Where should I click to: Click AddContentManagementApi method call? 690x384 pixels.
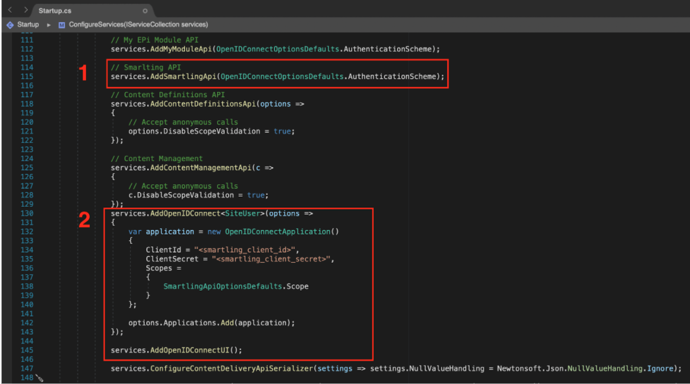tap(201, 168)
